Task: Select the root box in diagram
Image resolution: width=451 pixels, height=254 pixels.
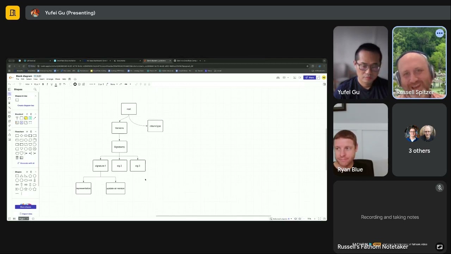Action: tap(129, 109)
